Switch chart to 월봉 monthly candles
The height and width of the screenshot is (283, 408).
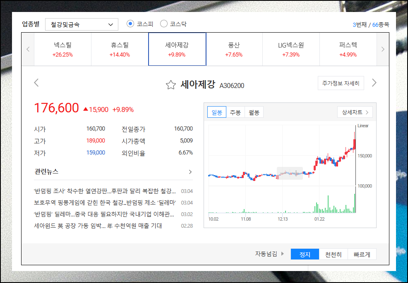pos(254,112)
